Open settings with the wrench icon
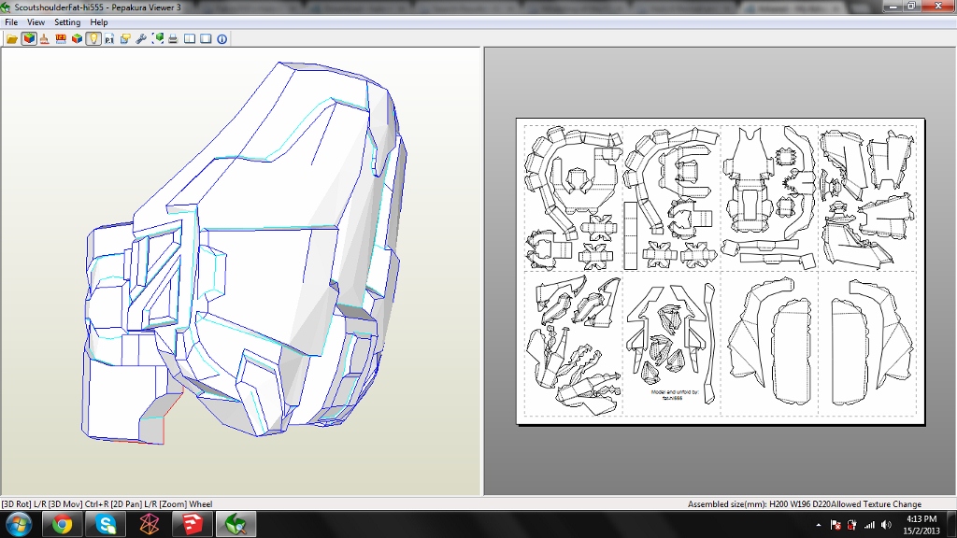Image resolution: width=957 pixels, height=538 pixels. (141, 39)
